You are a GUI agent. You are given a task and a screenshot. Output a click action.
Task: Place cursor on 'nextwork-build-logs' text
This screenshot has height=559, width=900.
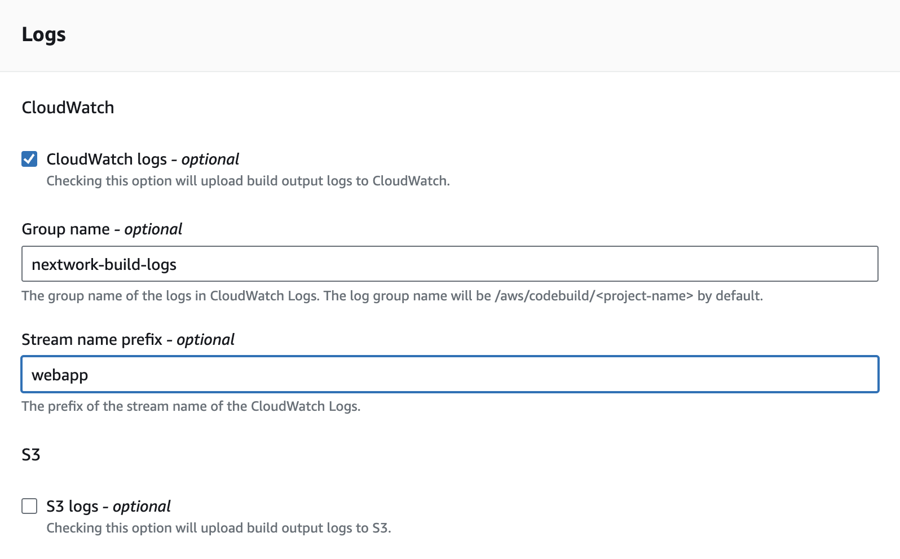point(104,265)
